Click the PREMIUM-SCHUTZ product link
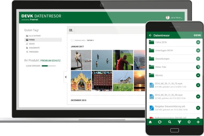 [x=50, y=61]
